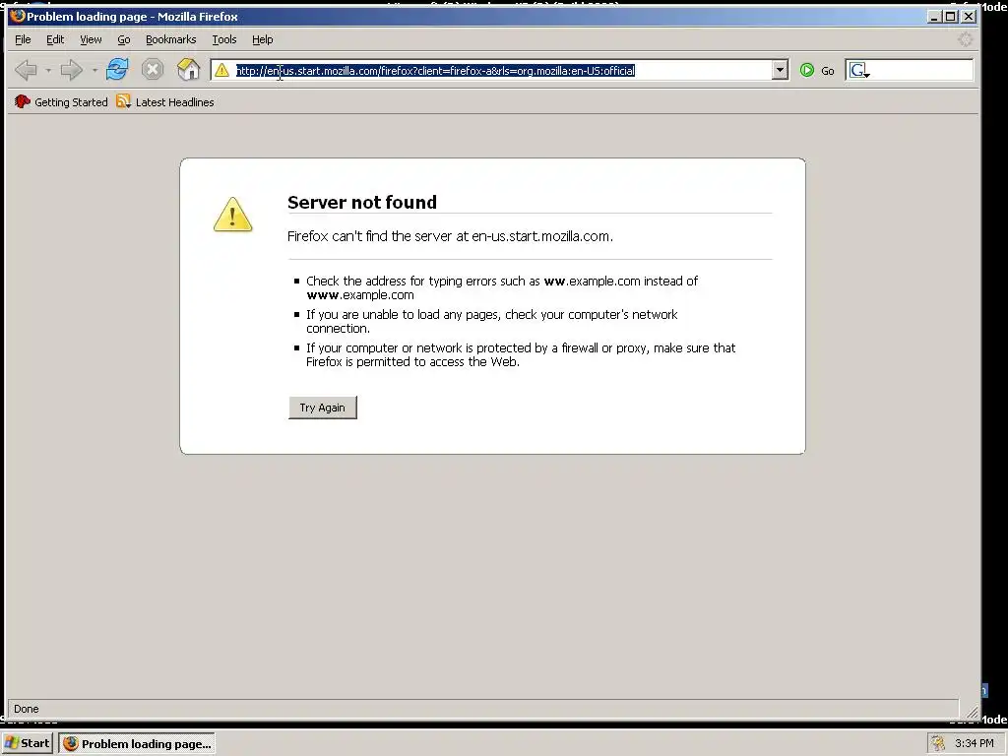
Task: Click the Stop loading icon
Action: [x=153, y=70]
